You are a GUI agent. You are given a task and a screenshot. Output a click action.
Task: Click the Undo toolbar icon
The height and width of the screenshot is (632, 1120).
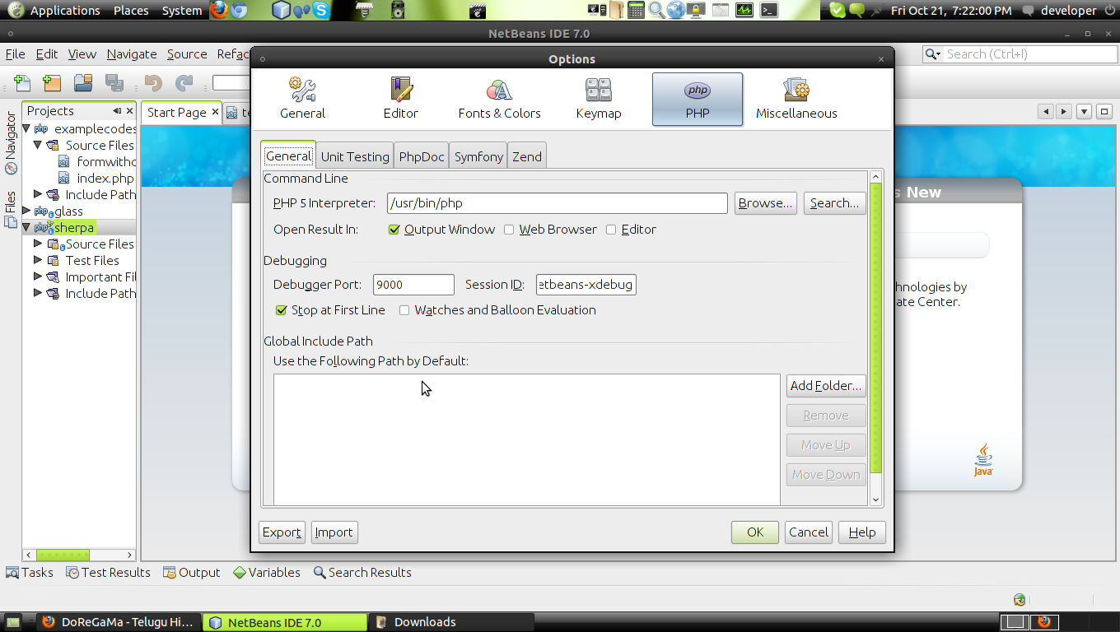(153, 82)
